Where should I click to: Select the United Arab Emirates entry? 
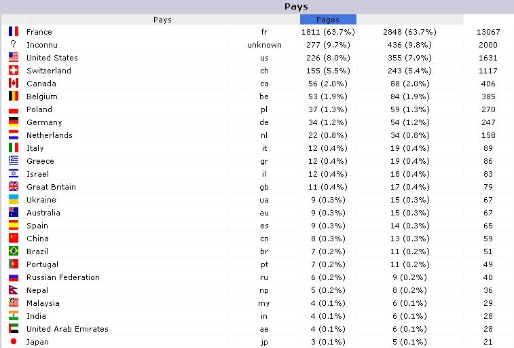click(x=67, y=329)
